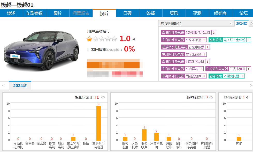Screen dimensions: 253x152
Task: Open the 经销商 tab
Action: [x=220, y=13]
